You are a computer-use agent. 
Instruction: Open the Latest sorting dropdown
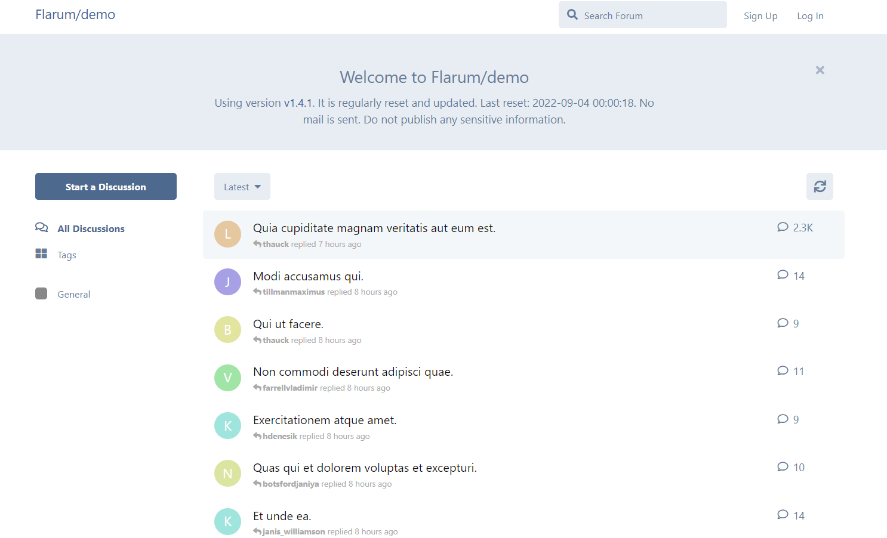242,186
